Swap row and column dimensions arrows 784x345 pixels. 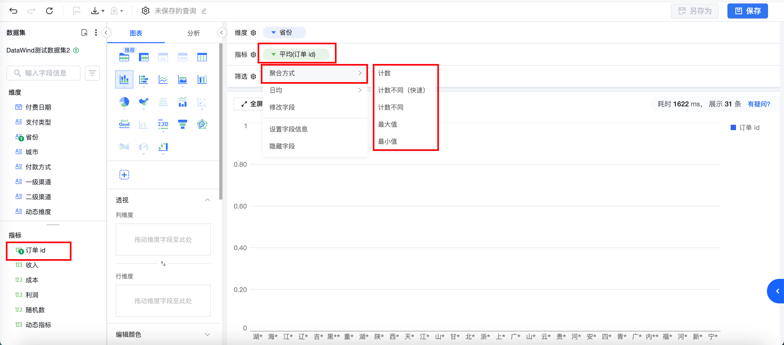coord(163,263)
